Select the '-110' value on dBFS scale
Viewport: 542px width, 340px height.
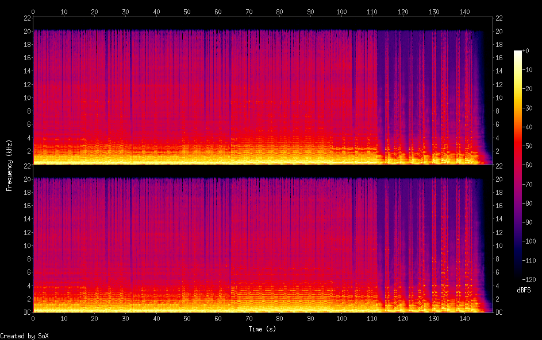pos(529,260)
